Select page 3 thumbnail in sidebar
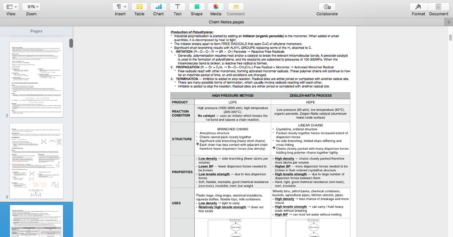 pos(36,161)
